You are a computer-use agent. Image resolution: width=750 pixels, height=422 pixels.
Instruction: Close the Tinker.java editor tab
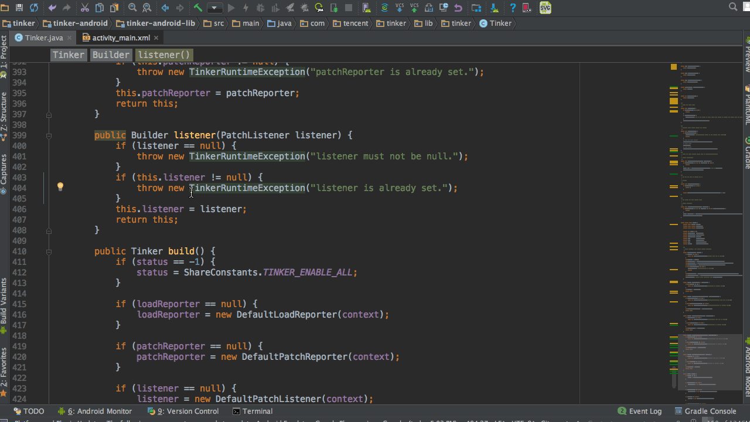point(69,38)
